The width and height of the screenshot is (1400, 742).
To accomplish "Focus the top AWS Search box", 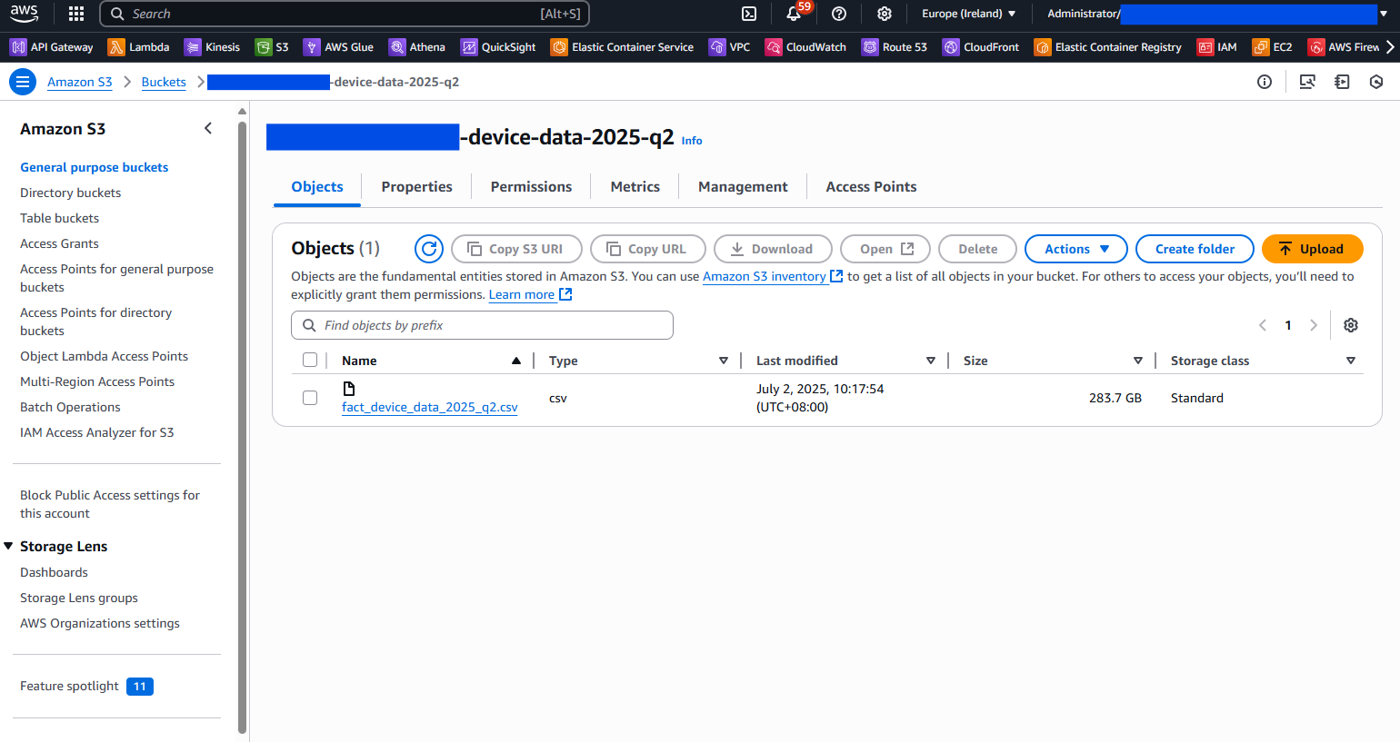I will tap(345, 14).
